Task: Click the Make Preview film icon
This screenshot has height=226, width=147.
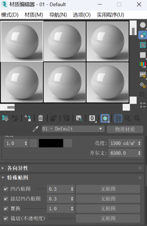Action: 143,75
